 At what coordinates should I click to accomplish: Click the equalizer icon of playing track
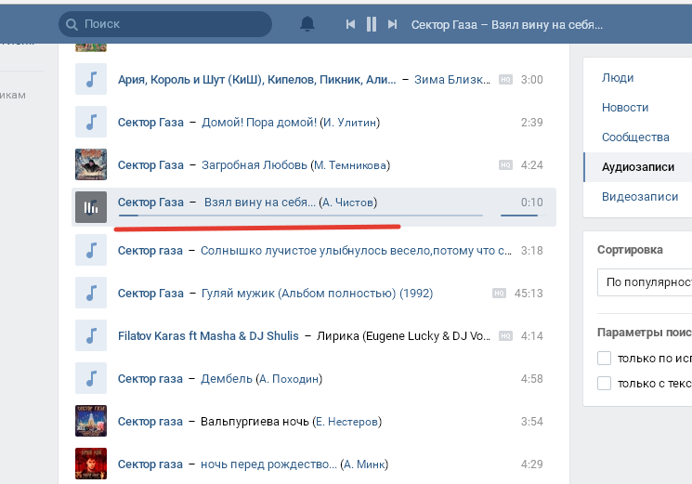click(x=90, y=207)
